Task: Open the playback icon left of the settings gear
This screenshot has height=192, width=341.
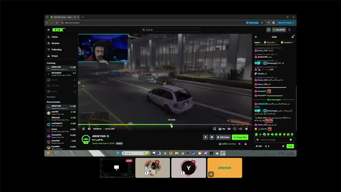Action: point(241,129)
